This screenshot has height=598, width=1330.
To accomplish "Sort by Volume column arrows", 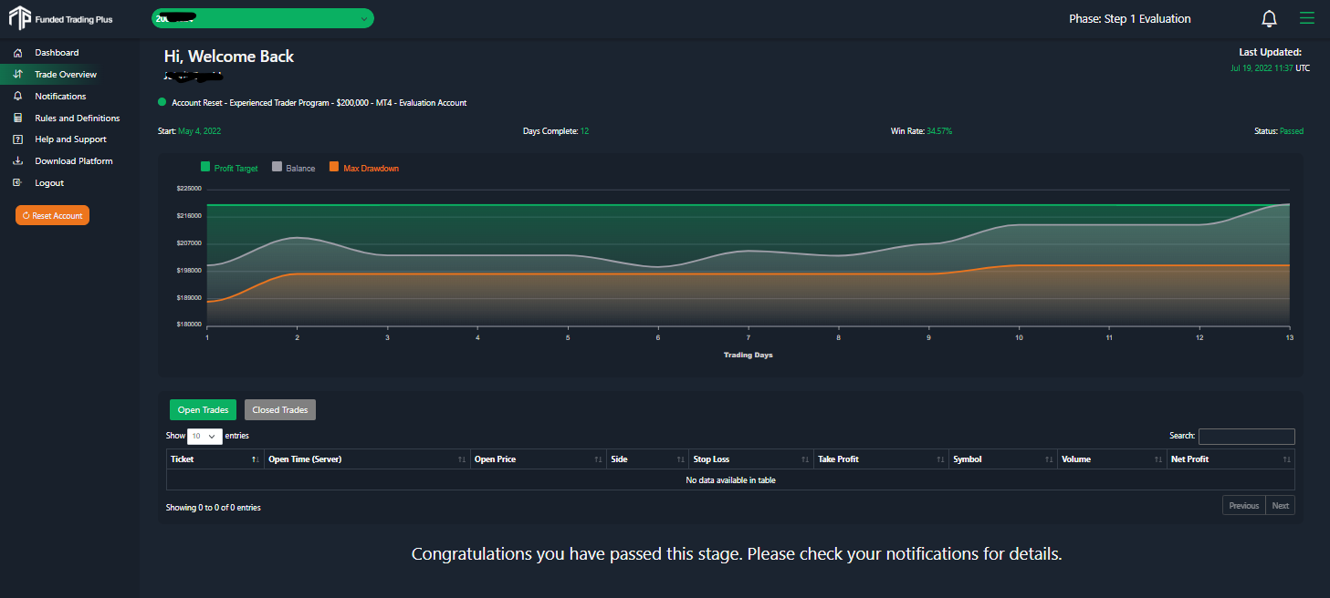I will click(x=1158, y=459).
